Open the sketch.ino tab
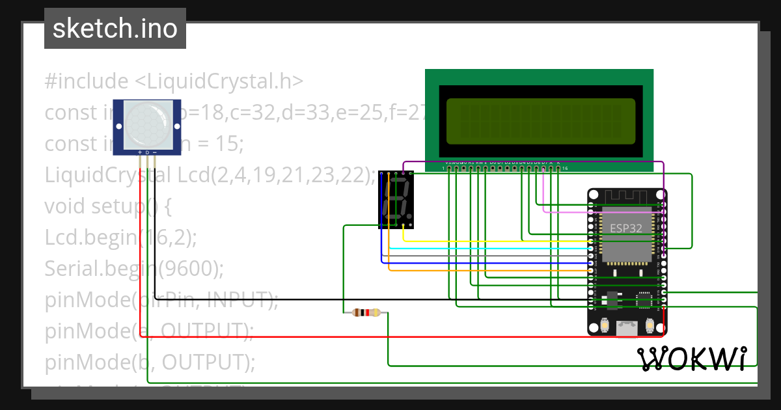 [115, 28]
